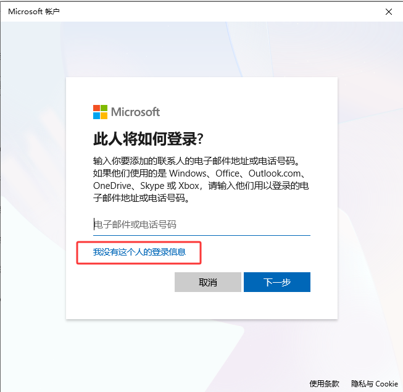Click the Microsoft 帐户 title bar text
The width and height of the screenshot is (403, 392).
(34, 12)
